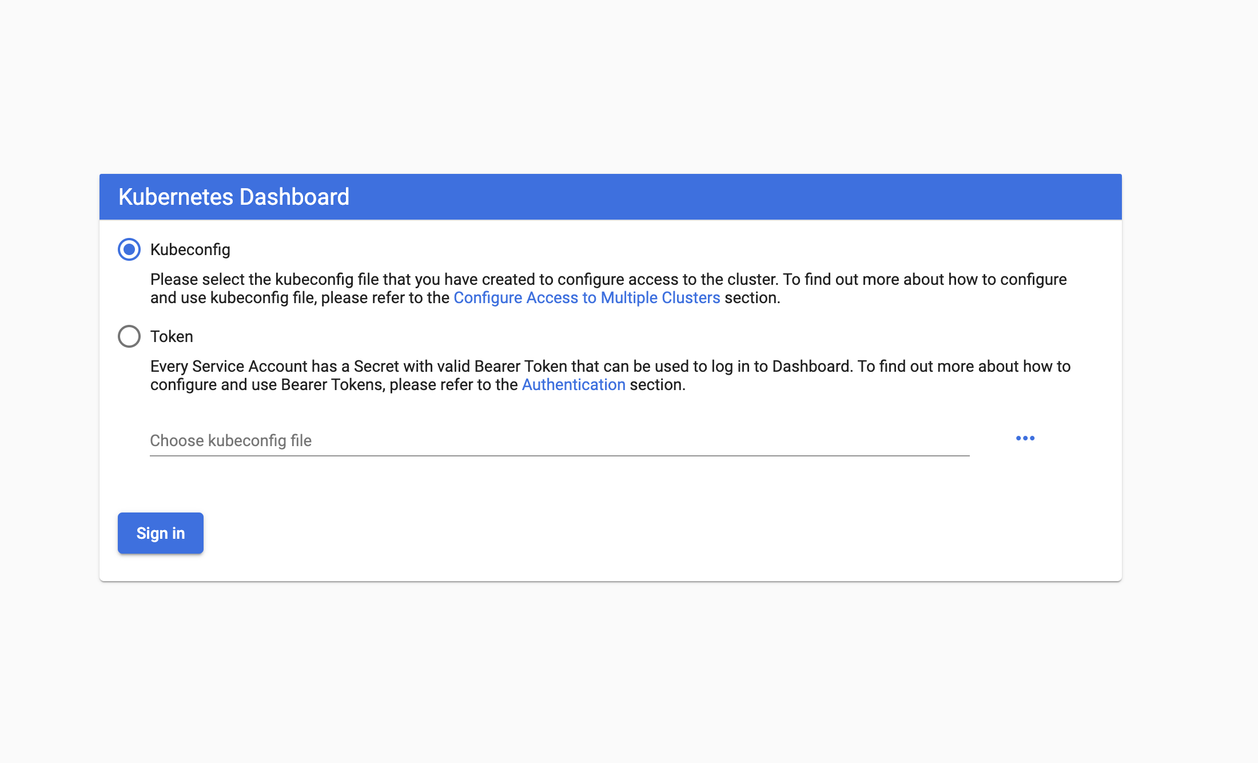This screenshot has height=763, width=1258.
Task: Click the filled blue circle beside Kubeconfig
Action: (129, 249)
